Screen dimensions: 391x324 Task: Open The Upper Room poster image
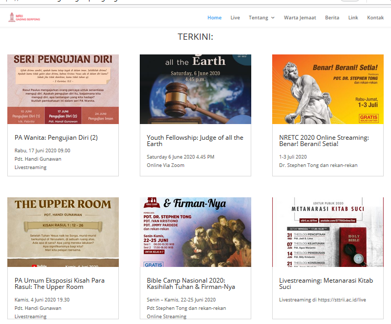[63, 232]
